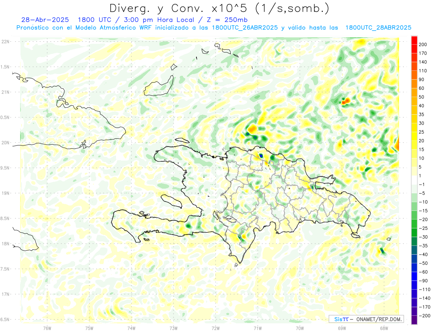Click the "60" positive colorbar value
431x333 pixels.
pos(422,88)
